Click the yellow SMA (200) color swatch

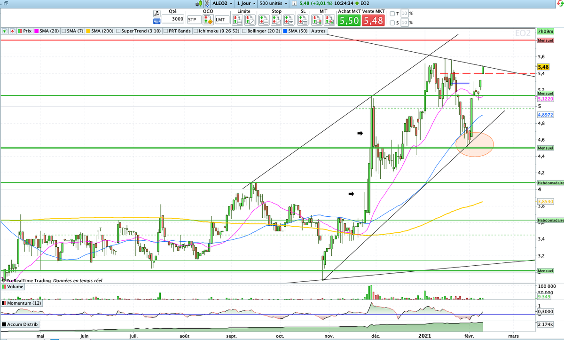coord(88,31)
